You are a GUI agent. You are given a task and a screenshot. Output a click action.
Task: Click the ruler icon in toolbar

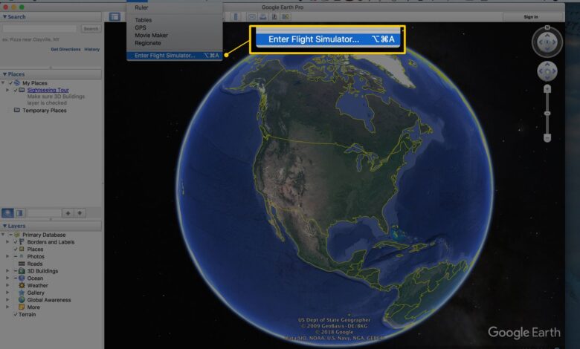236,16
